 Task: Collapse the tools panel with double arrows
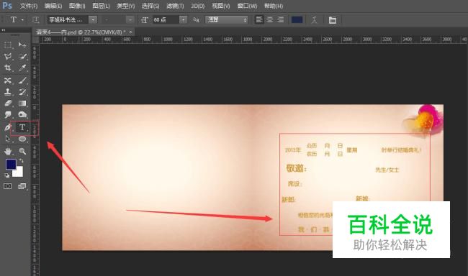[4, 29]
